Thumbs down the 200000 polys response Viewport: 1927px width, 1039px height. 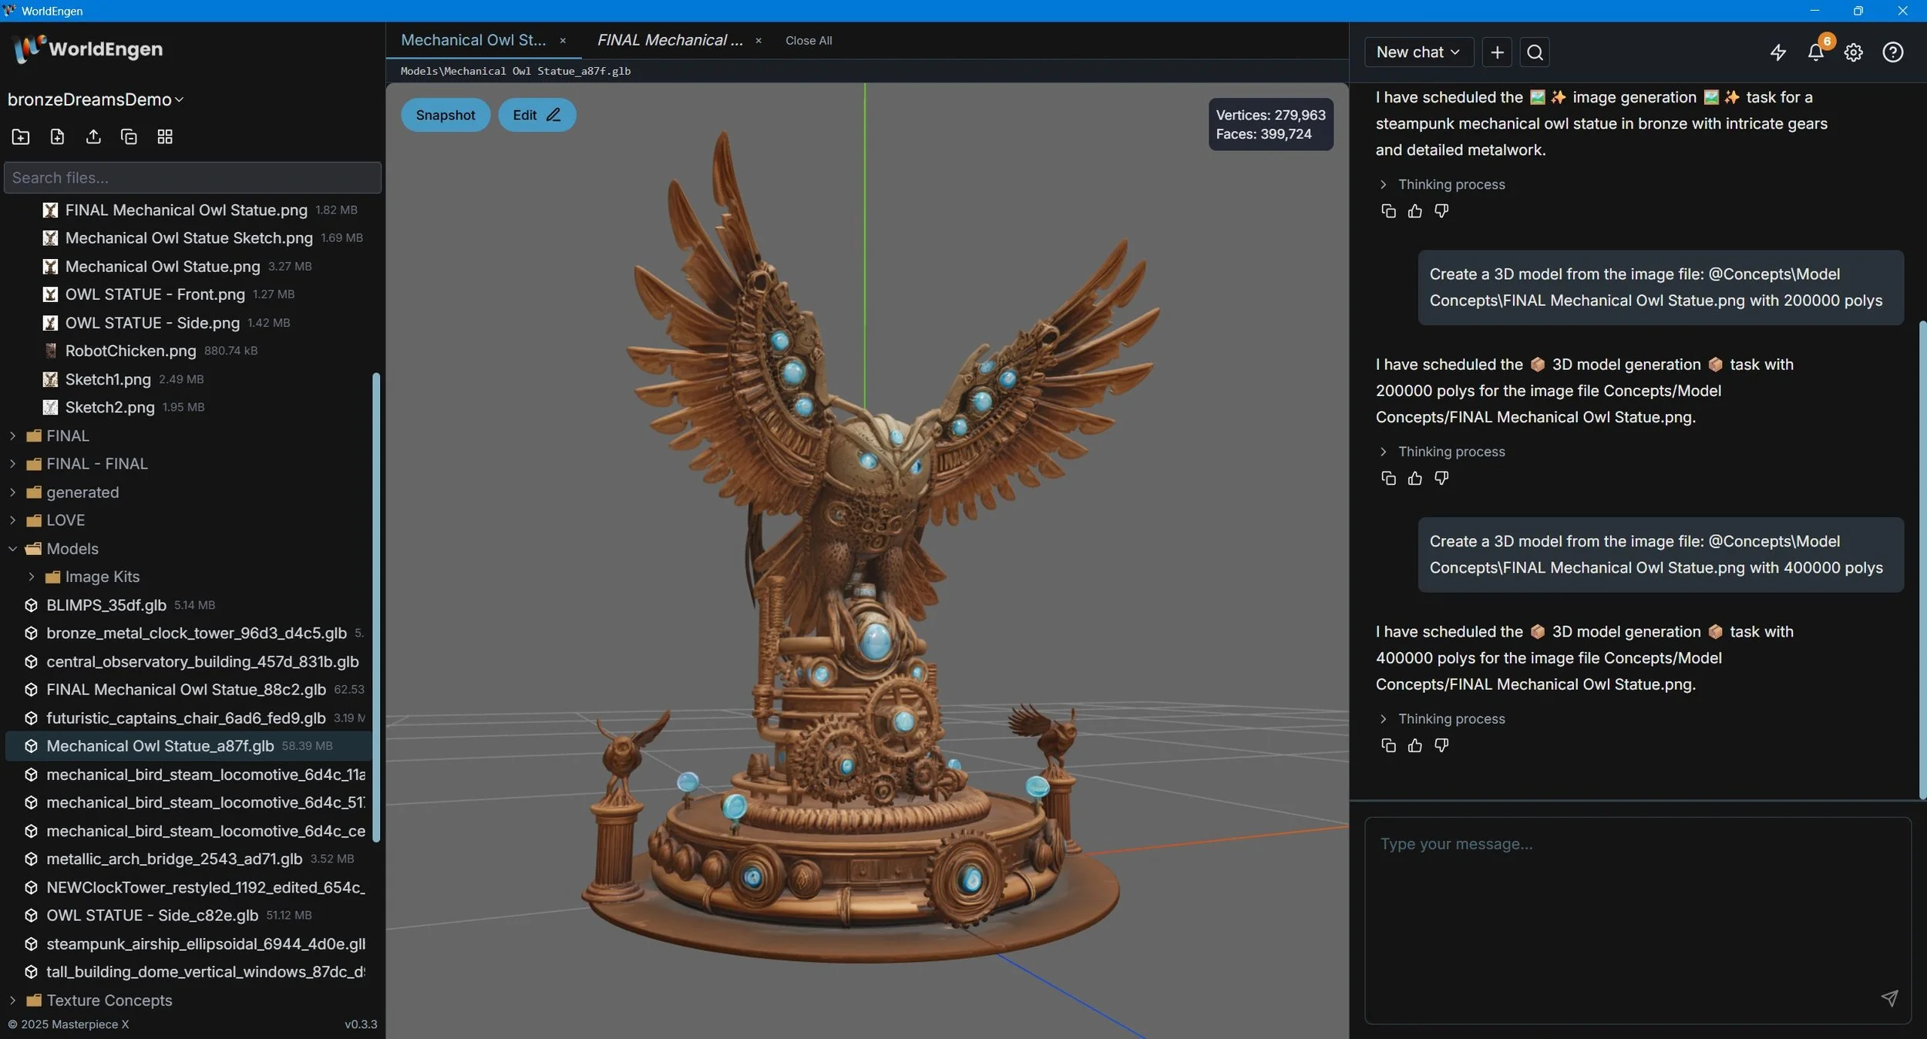click(1441, 478)
